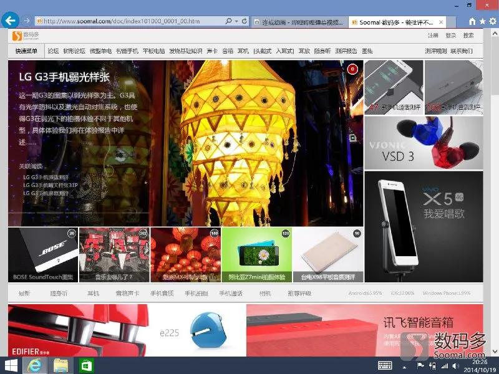Open the 平板电脑 nav item

[153, 51]
